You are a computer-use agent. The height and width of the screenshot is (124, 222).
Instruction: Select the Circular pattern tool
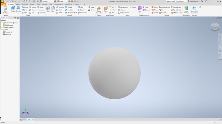tap(122, 10)
